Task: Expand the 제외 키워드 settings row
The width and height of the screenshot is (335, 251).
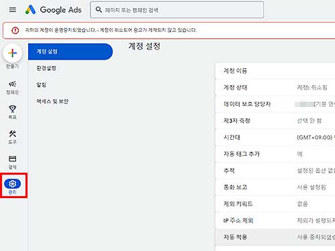Action: coord(275,204)
